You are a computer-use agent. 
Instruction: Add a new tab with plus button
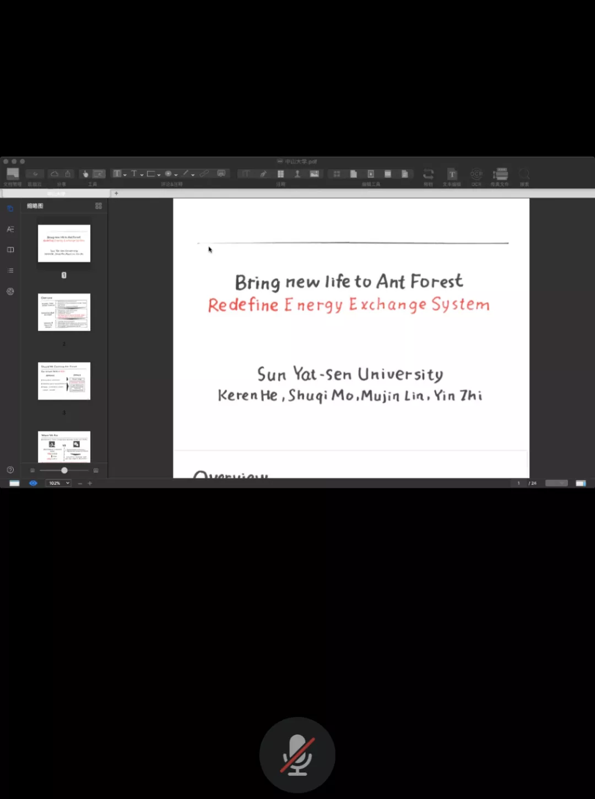(x=116, y=193)
